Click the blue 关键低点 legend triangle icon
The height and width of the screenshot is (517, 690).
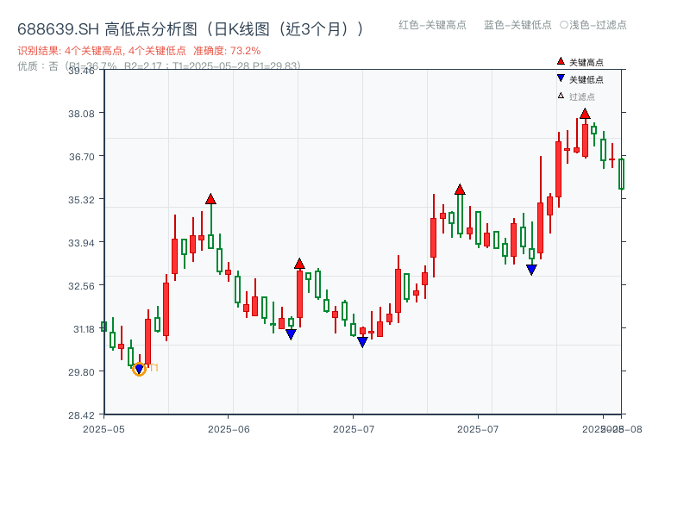point(561,79)
